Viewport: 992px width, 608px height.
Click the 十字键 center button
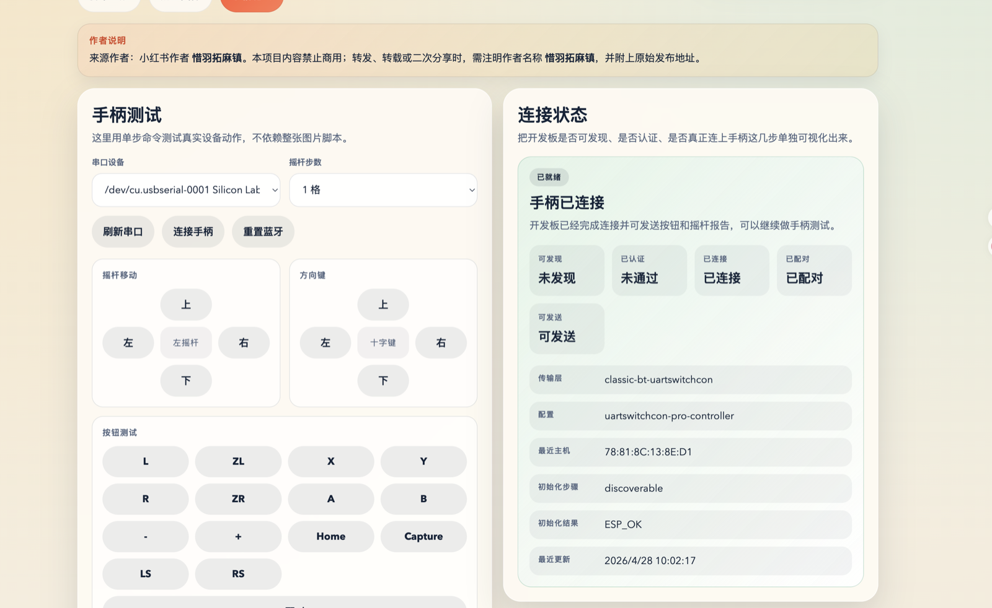(383, 342)
